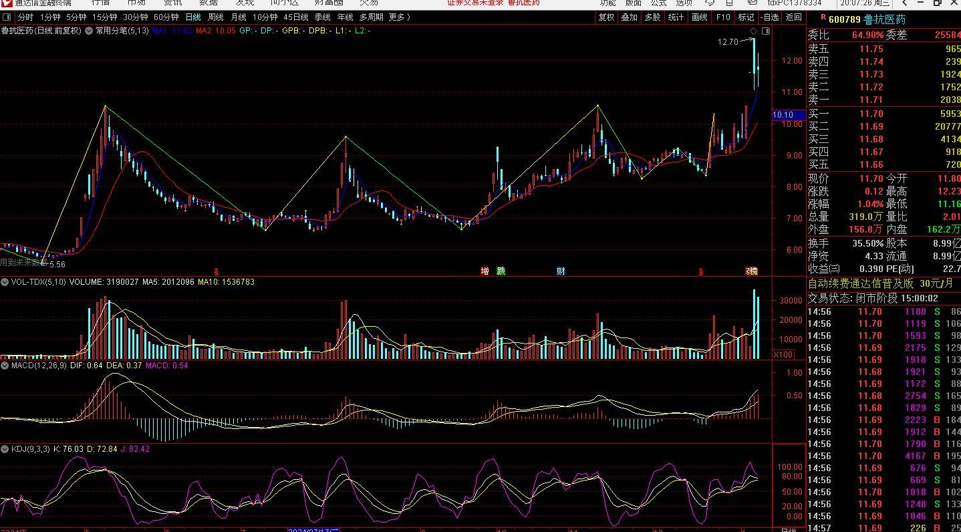The image size is (961, 532).
Task: Select the 5分钟 period
Action: (76, 17)
